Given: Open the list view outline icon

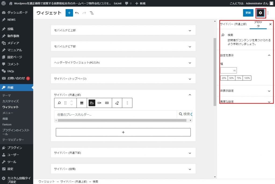Looking at the screenshot, I should [92, 13].
